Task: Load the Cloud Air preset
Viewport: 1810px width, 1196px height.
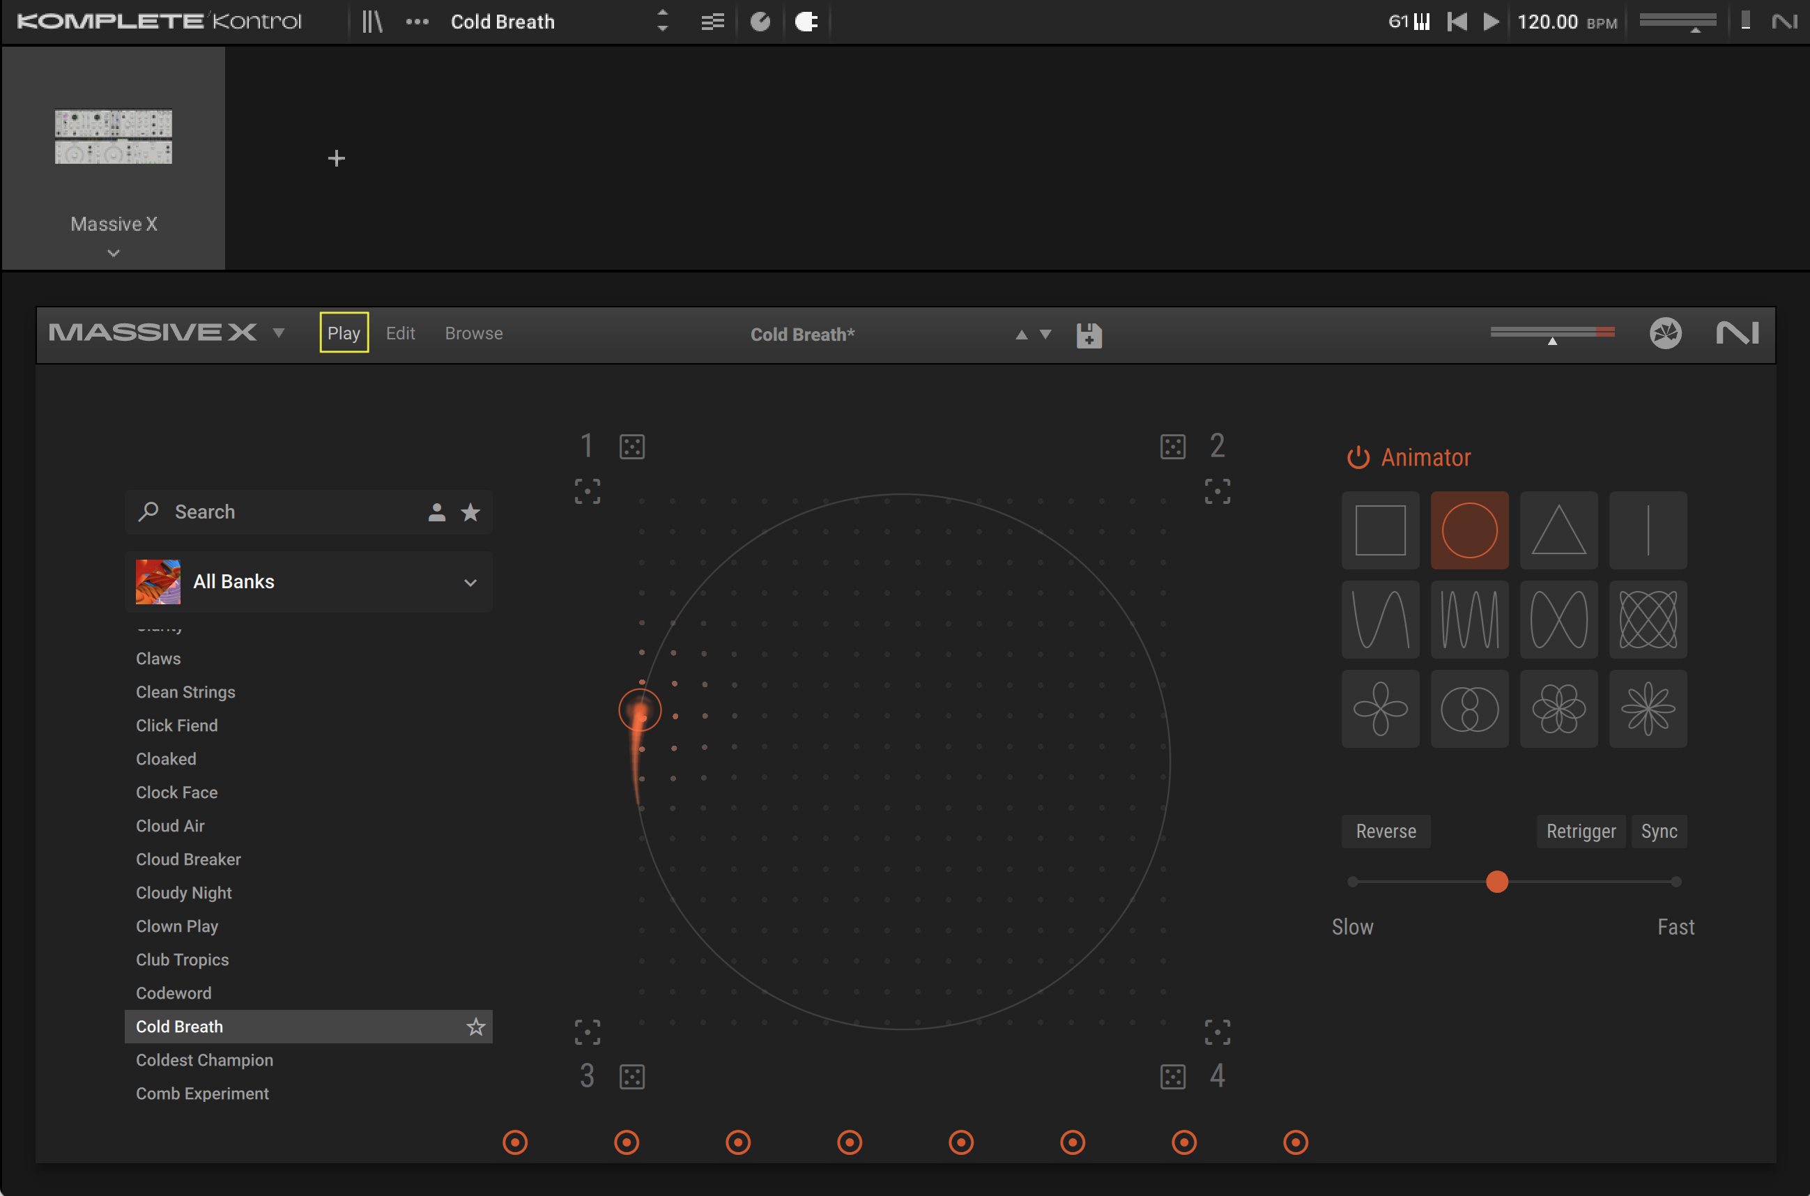Action: pyautogui.click(x=170, y=826)
